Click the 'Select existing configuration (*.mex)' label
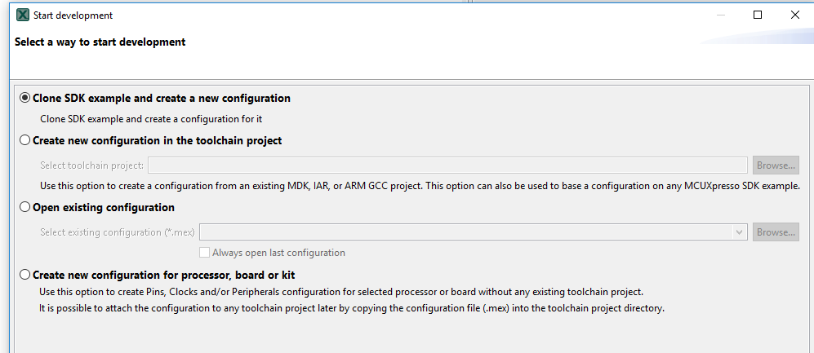This screenshot has width=814, height=353. 118,232
